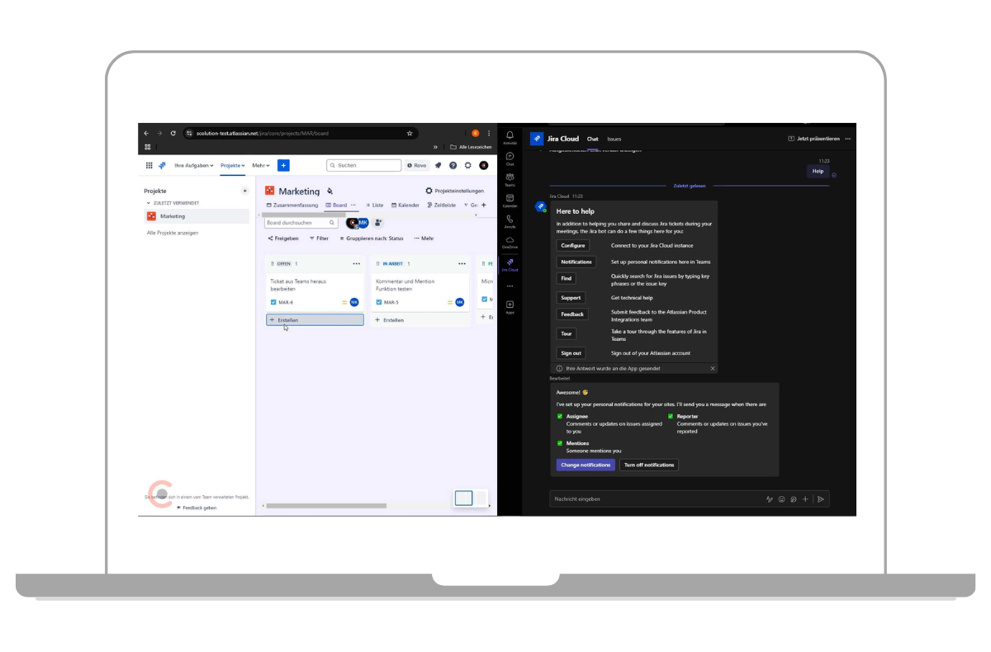Open the Jira Cloud app in Teams sidebar
This screenshot has height=652, width=991.
pos(510,262)
